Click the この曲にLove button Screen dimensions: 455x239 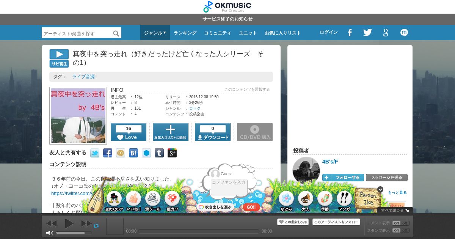[x=293, y=222]
